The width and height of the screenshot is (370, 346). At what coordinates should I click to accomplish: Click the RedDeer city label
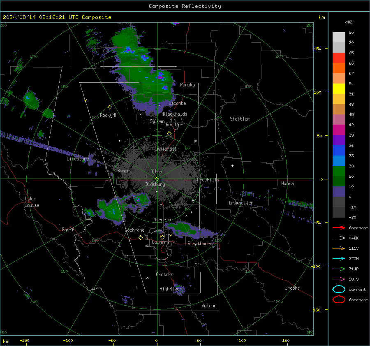[x=174, y=125]
